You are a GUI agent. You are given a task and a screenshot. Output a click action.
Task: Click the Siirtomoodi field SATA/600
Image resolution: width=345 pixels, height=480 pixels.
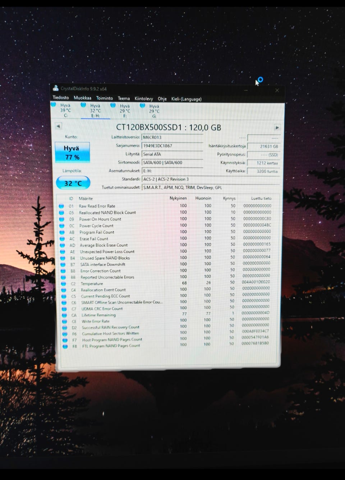point(172,162)
